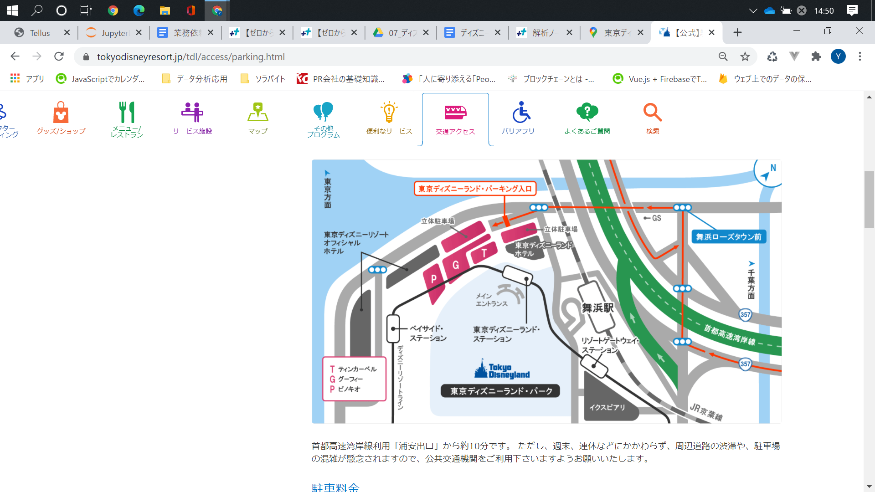Open the ブロックチェーンとは bookmark
875x492 pixels.
[x=551, y=79]
